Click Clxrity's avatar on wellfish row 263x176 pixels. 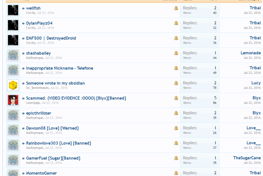click(13, 10)
